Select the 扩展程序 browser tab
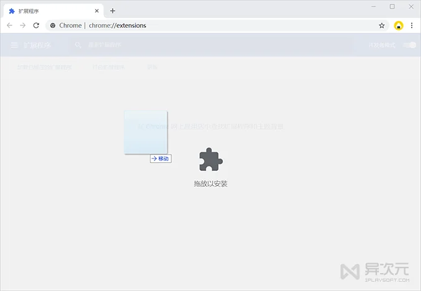 click(54, 11)
